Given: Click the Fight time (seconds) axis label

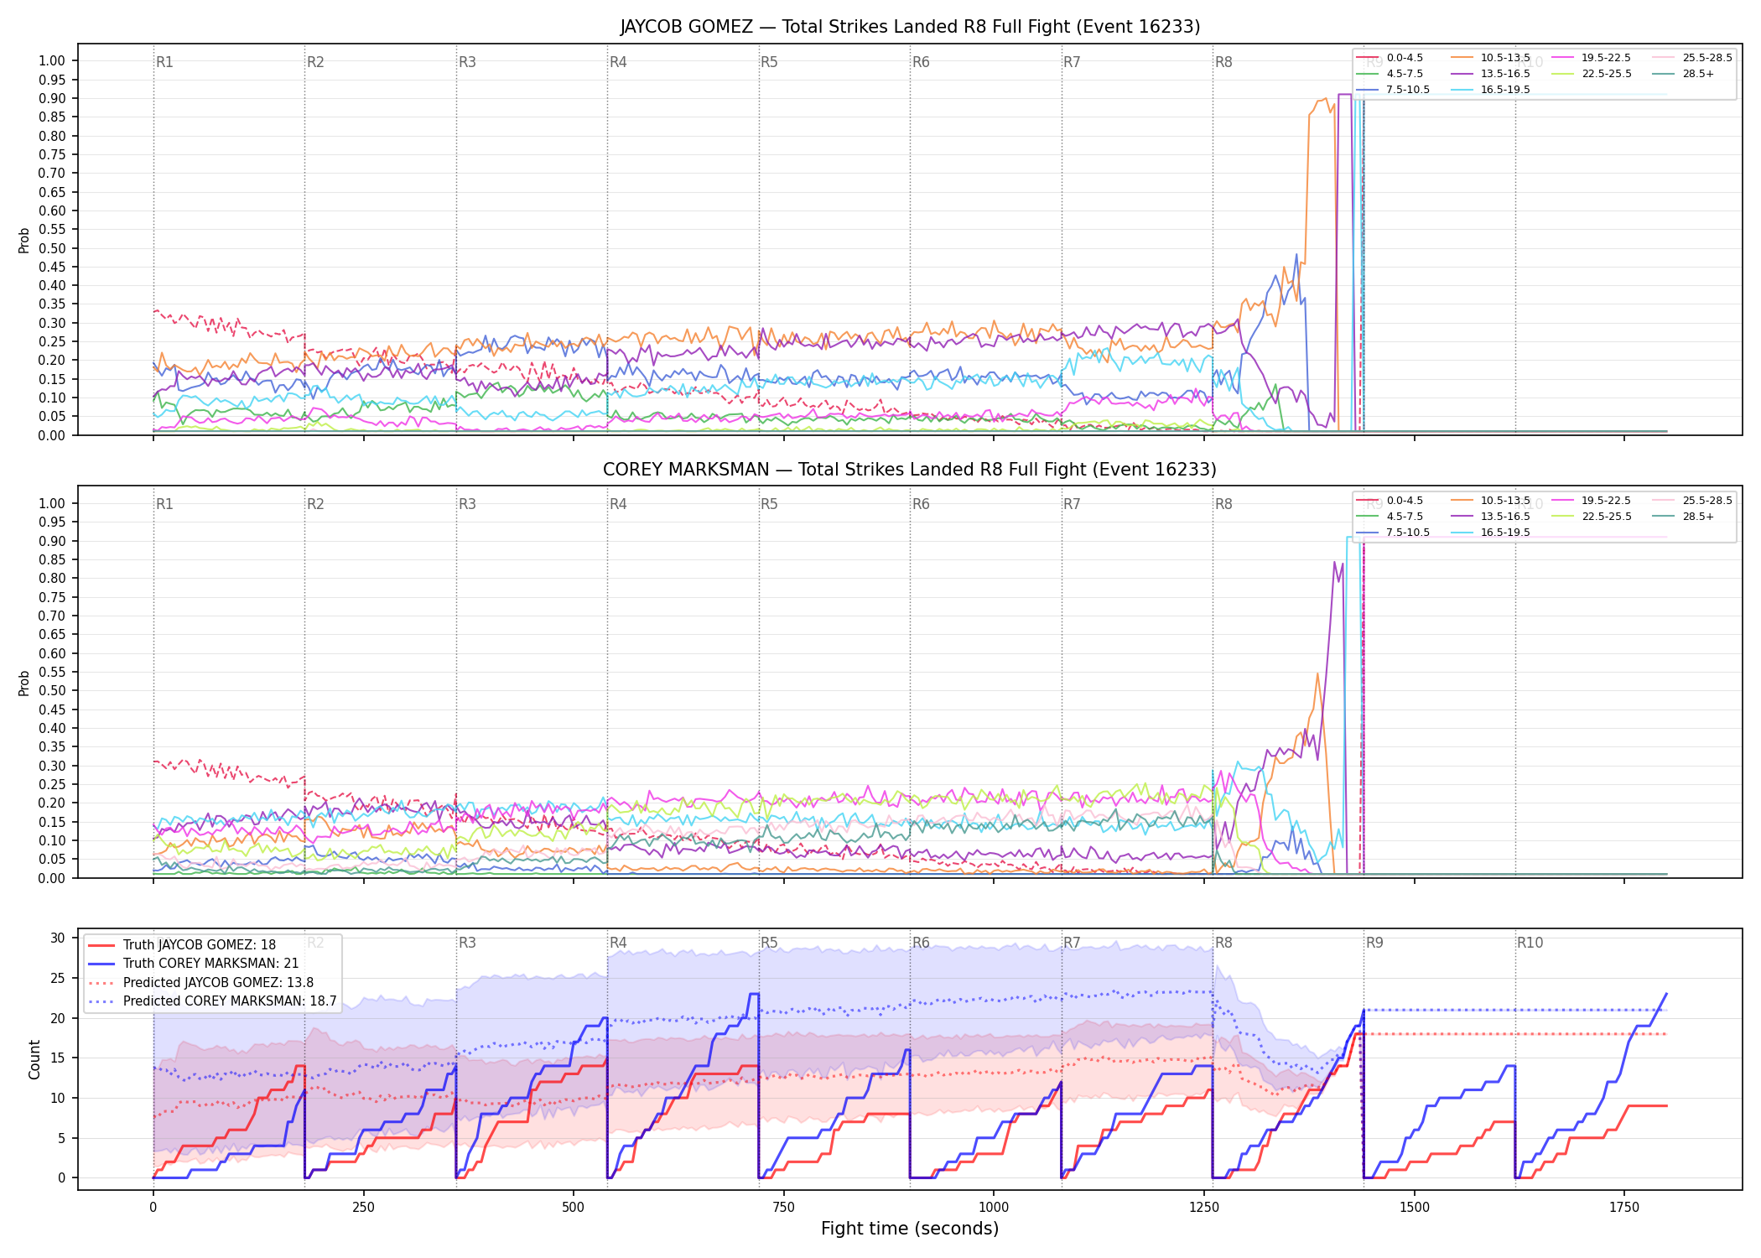Looking at the screenshot, I should pyautogui.click(x=910, y=1229).
